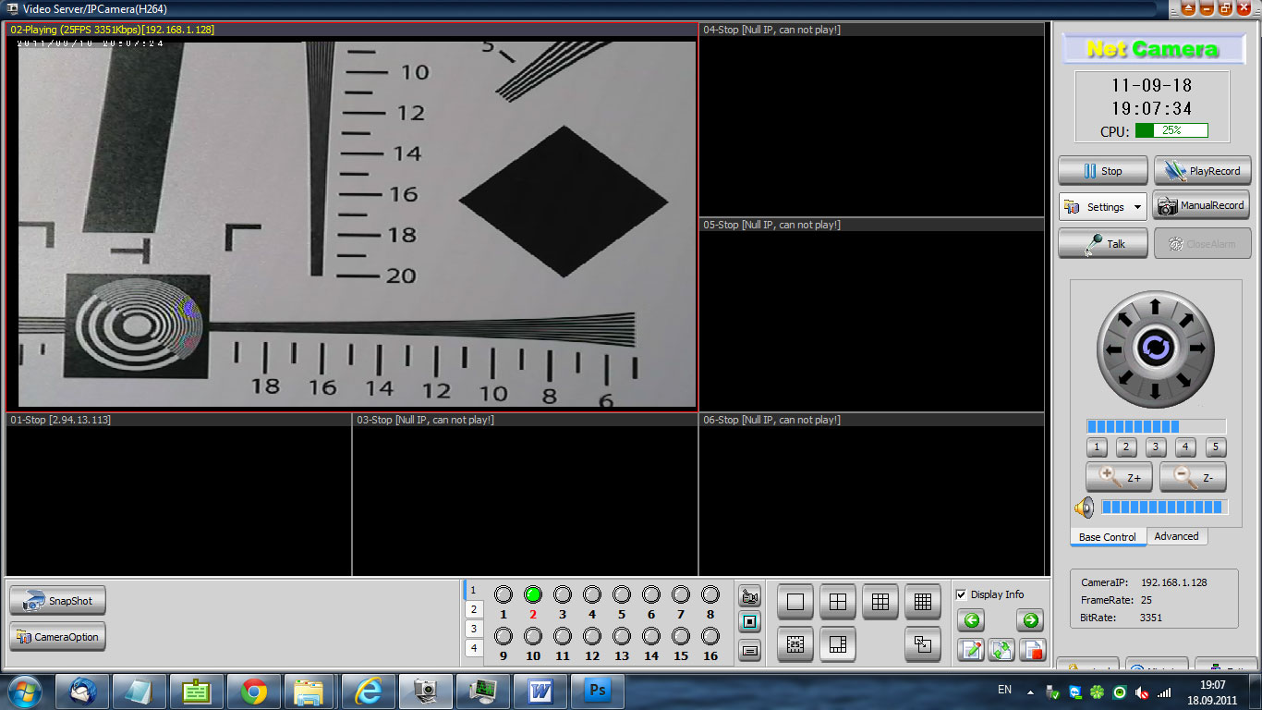Open the Settings dropdown menu
Viewport: 1262px width, 710px height.
pos(1103,207)
